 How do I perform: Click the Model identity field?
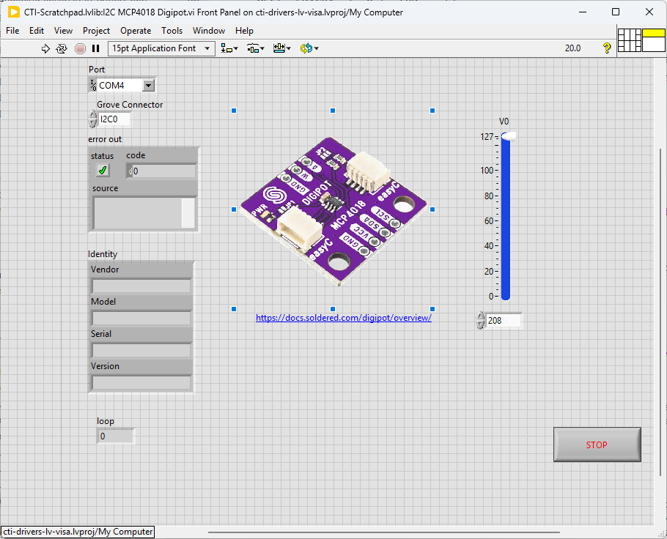(x=141, y=319)
